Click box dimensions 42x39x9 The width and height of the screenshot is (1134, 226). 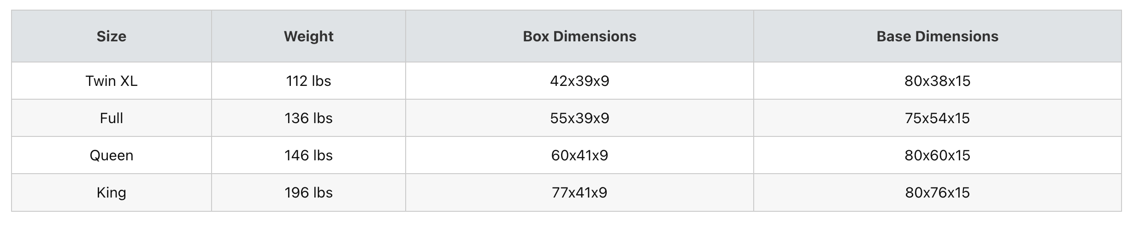[579, 81]
